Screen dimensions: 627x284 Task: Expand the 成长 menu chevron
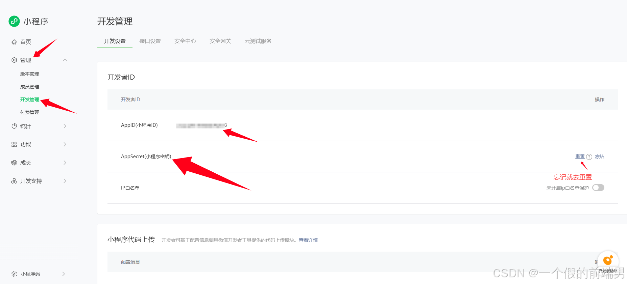click(x=65, y=163)
